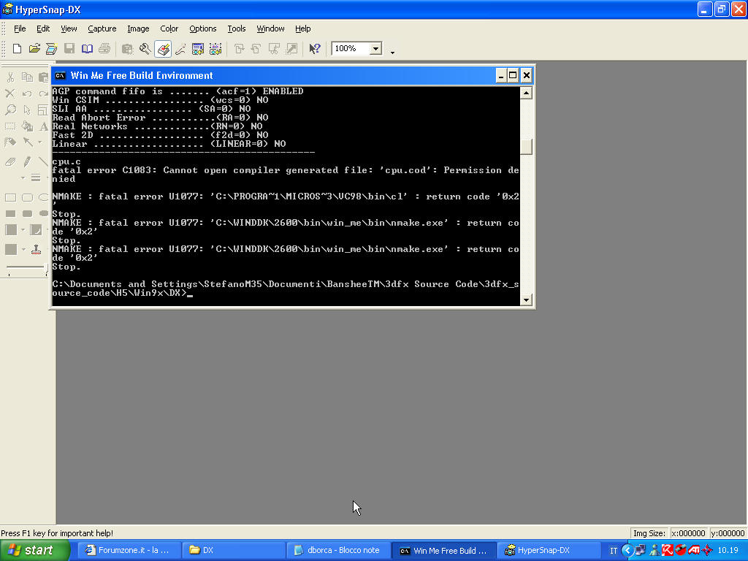Image resolution: width=748 pixels, height=561 pixels.
Task: Click the Save diskette icon
Action: (x=69, y=49)
